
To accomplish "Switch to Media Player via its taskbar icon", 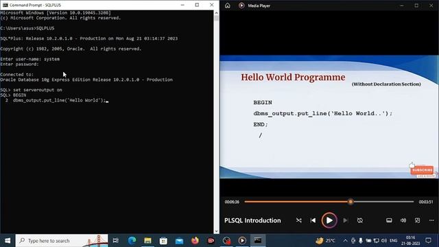I will click(x=242, y=241).
